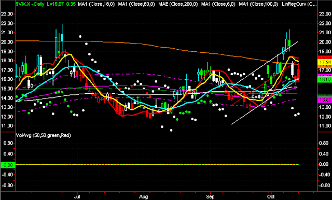Viewport: 332px width, 200px height.
Task: Click the yellow 17.94 price tag
Action: pos(325,62)
